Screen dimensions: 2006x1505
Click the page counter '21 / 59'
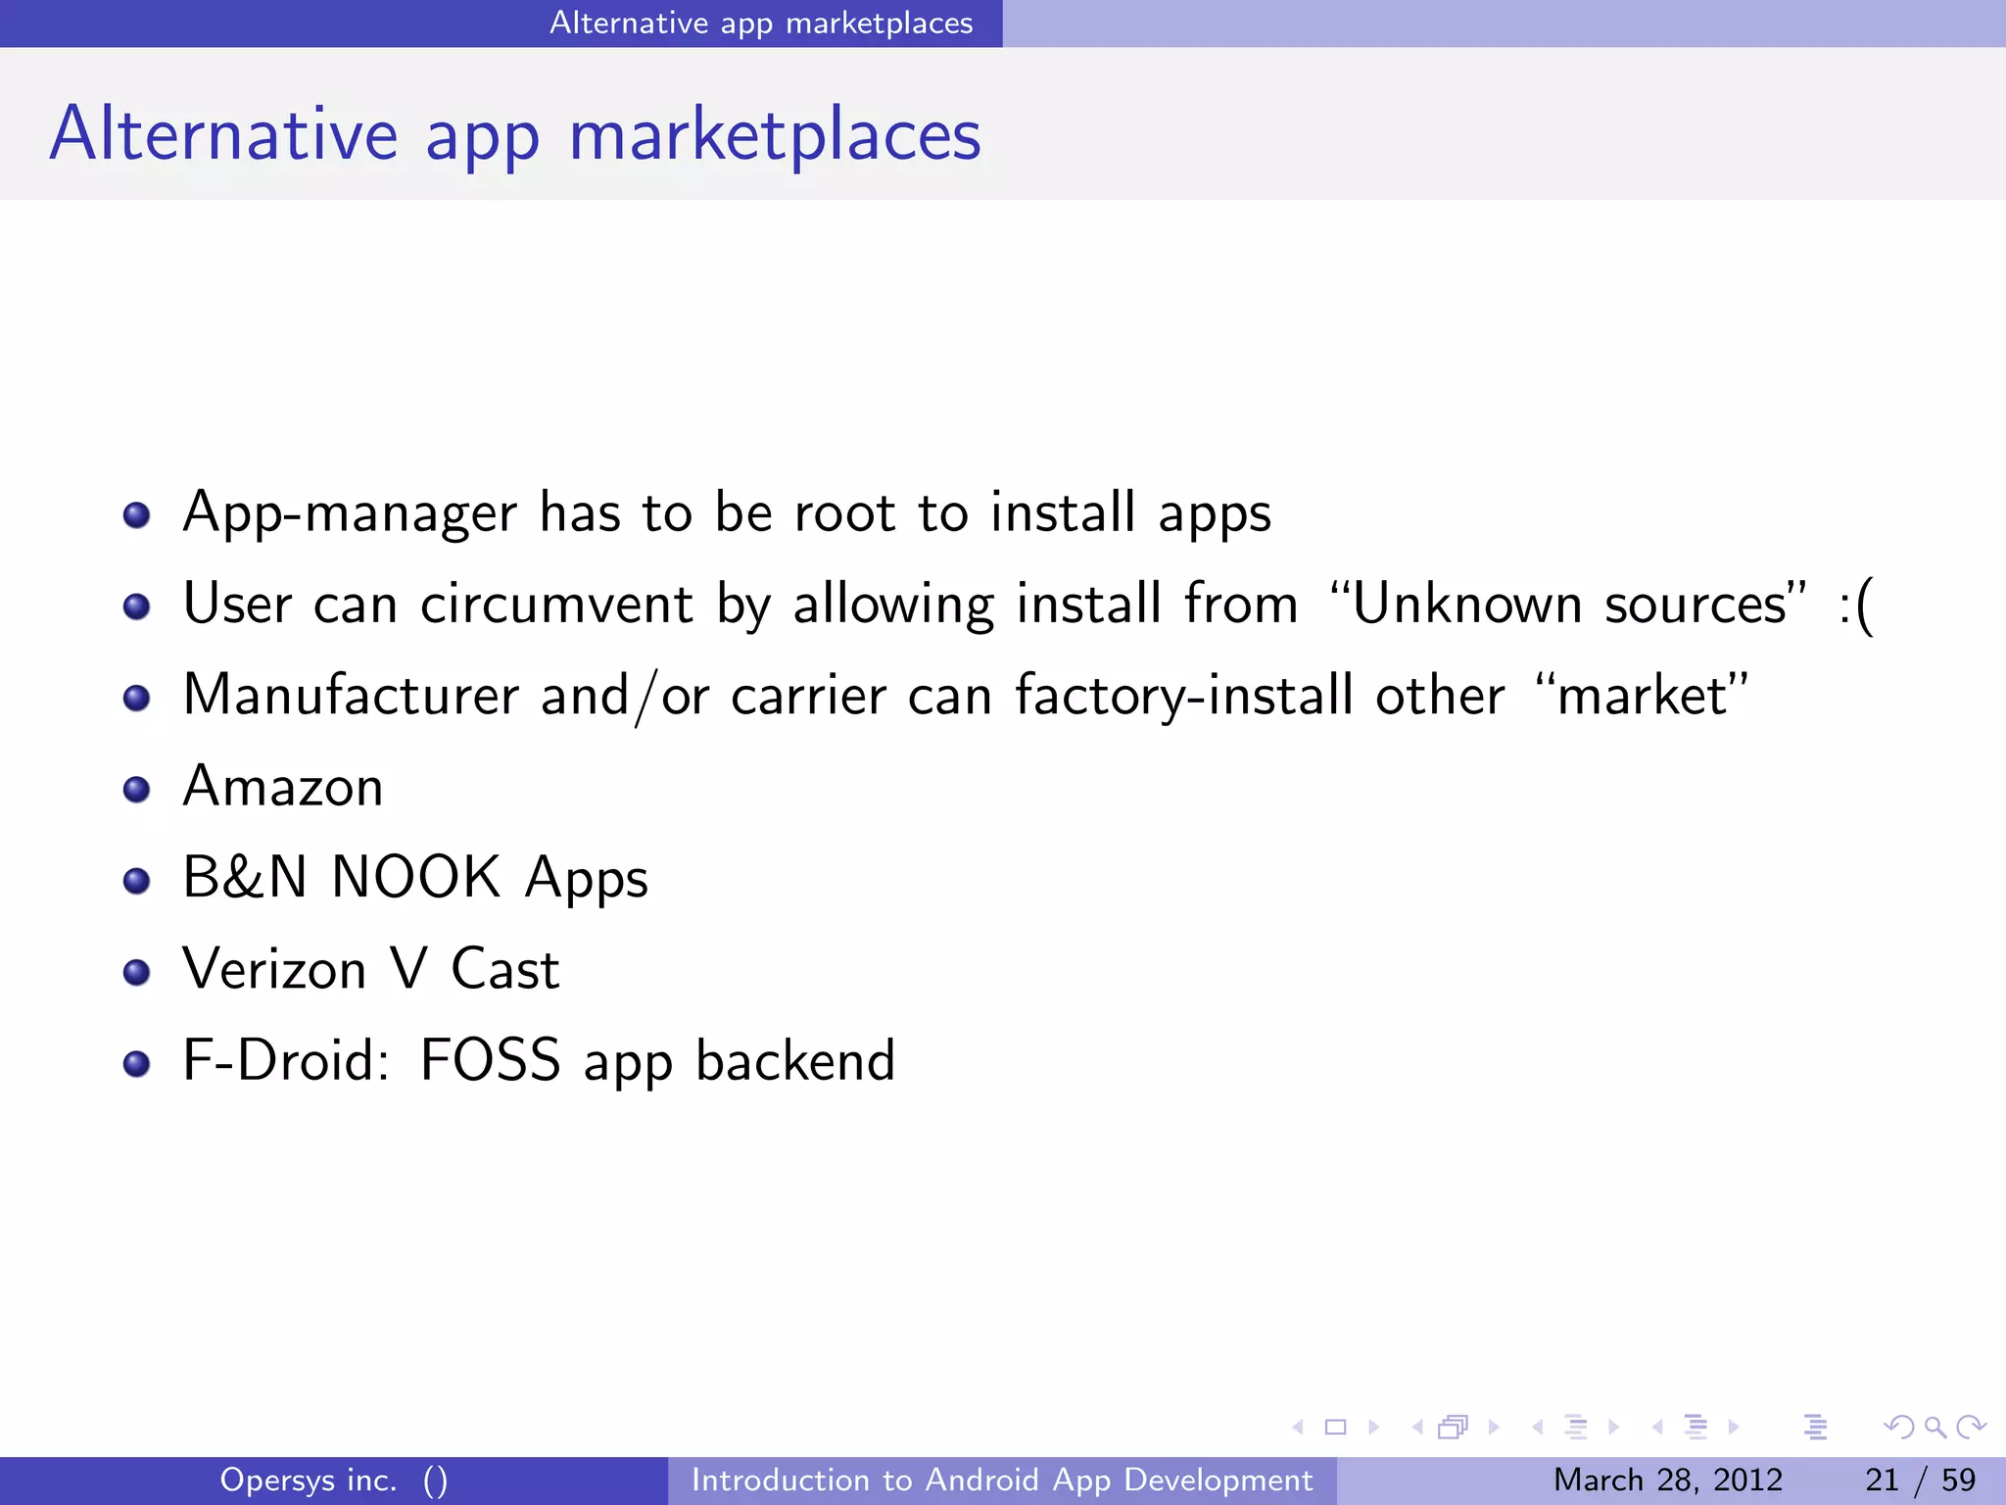[1920, 1480]
